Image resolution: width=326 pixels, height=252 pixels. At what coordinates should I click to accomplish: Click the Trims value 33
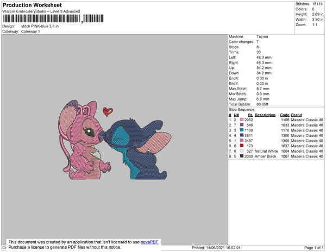(x=259, y=52)
